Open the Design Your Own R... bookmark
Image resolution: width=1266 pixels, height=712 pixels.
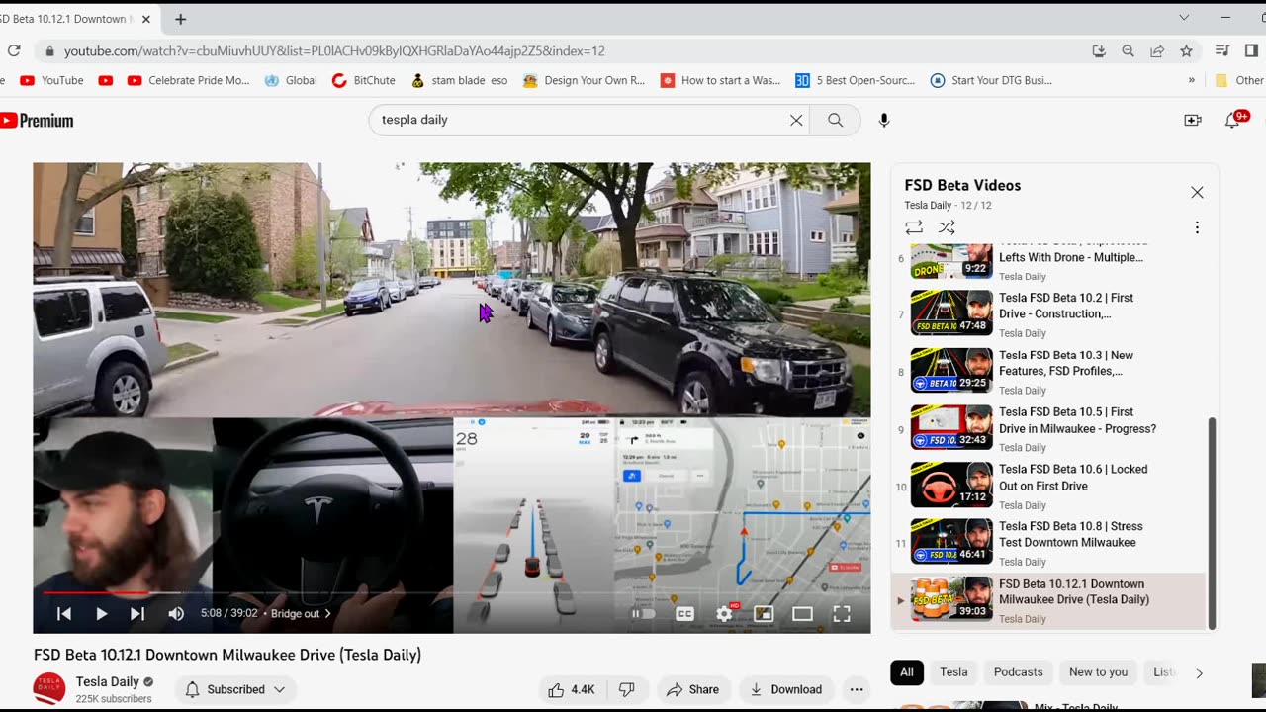point(585,81)
